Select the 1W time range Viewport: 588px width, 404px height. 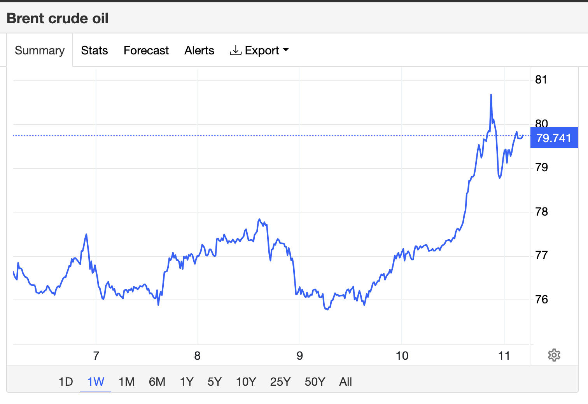pos(96,382)
